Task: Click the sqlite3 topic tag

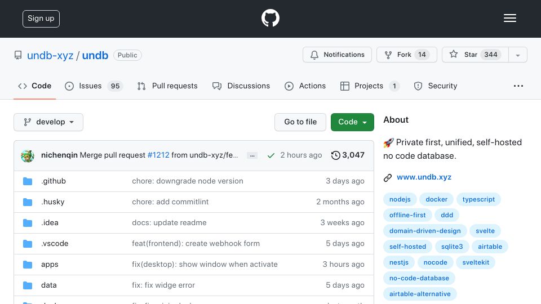Action: (x=452, y=247)
